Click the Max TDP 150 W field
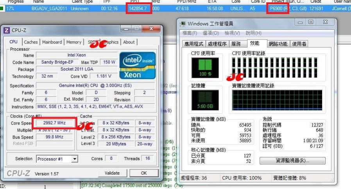351x189 pixels. coord(109,62)
